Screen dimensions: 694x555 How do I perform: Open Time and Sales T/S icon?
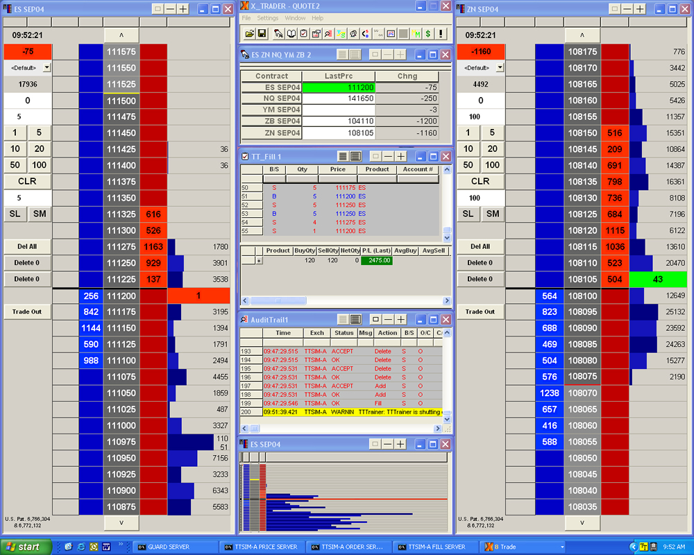click(x=341, y=33)
